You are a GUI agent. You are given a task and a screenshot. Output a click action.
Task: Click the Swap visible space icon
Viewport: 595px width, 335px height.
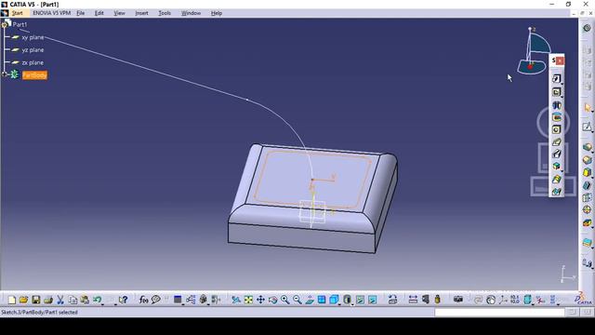click(x=372, y=300)
